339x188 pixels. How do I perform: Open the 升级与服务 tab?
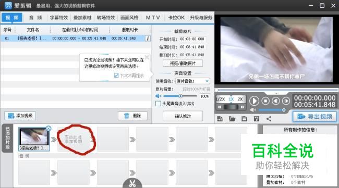(201, 18)
